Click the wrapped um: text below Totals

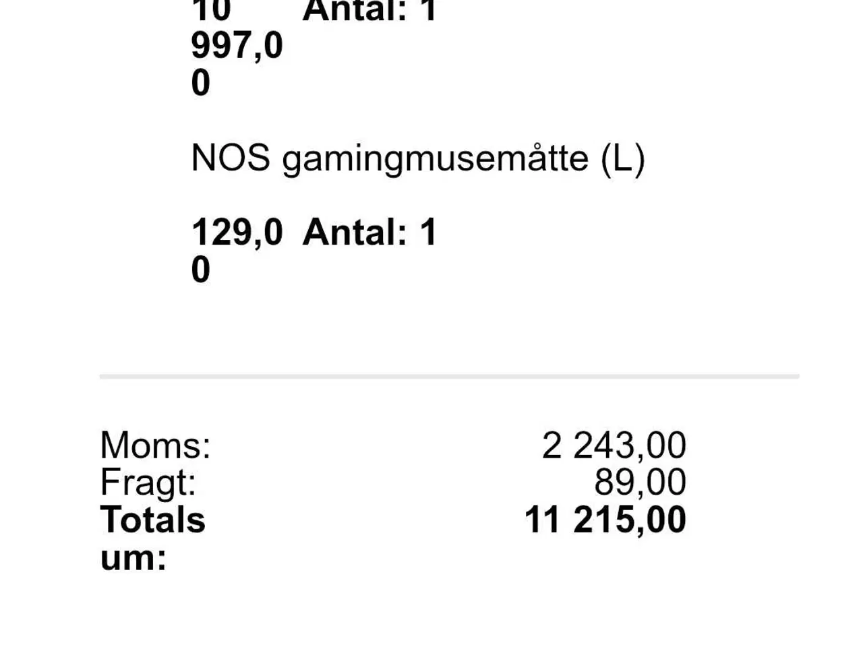click(x=133, y=557)
